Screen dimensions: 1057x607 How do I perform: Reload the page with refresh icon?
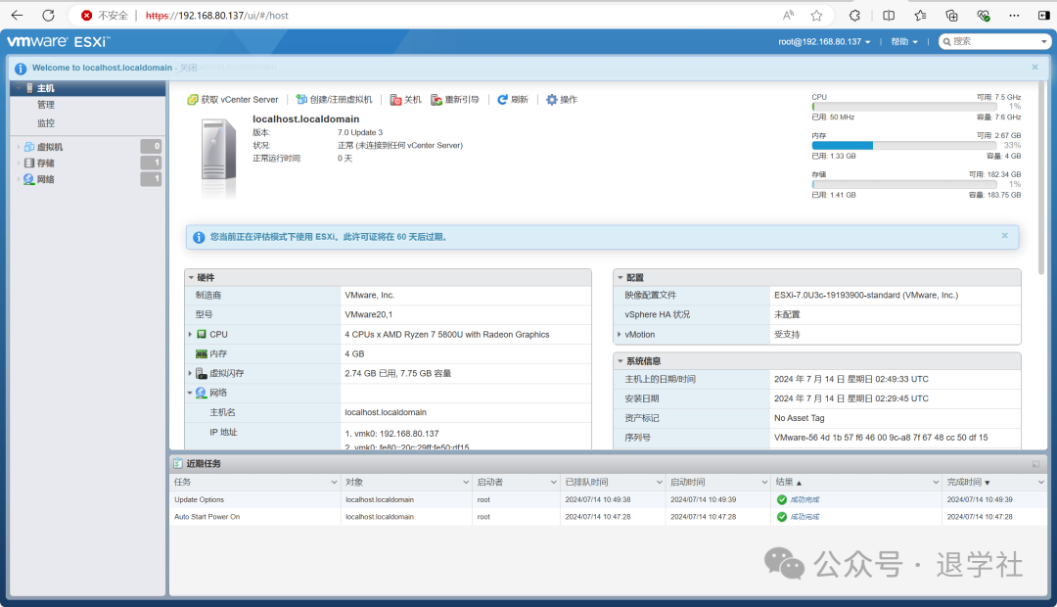49,15
